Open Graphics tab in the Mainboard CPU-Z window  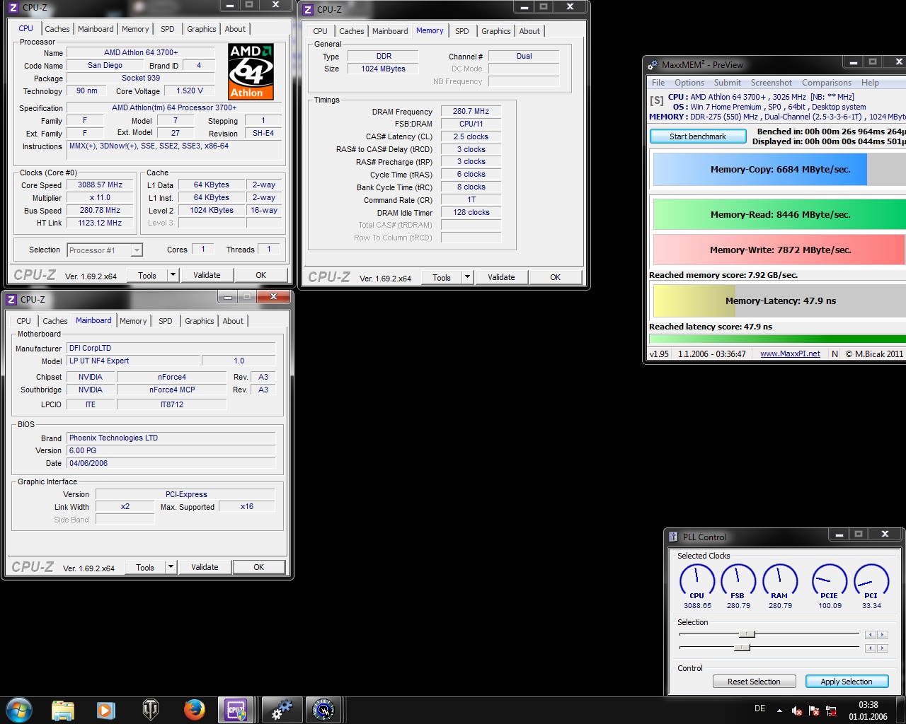pos(200,321)
